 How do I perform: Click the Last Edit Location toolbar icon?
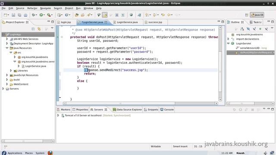(x=163, y=15)
